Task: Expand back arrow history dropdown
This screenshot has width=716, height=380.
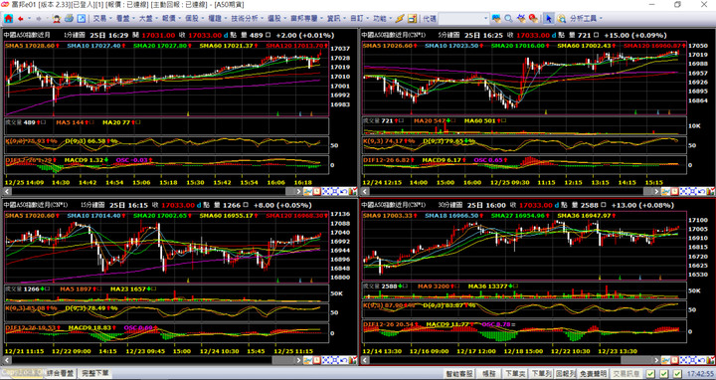Action: point(29,19)
